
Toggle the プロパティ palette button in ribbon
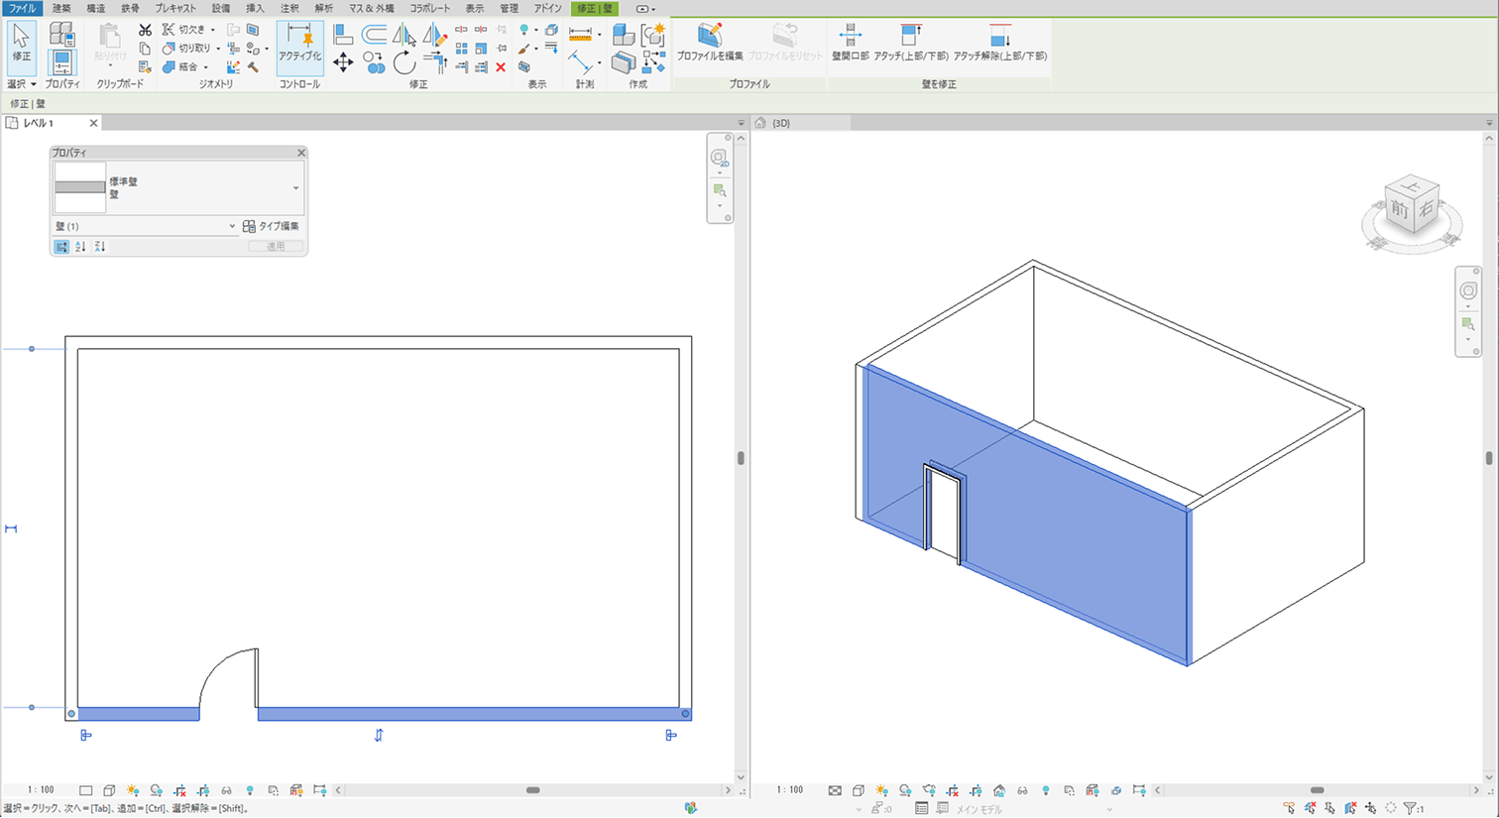coord(61,62)
